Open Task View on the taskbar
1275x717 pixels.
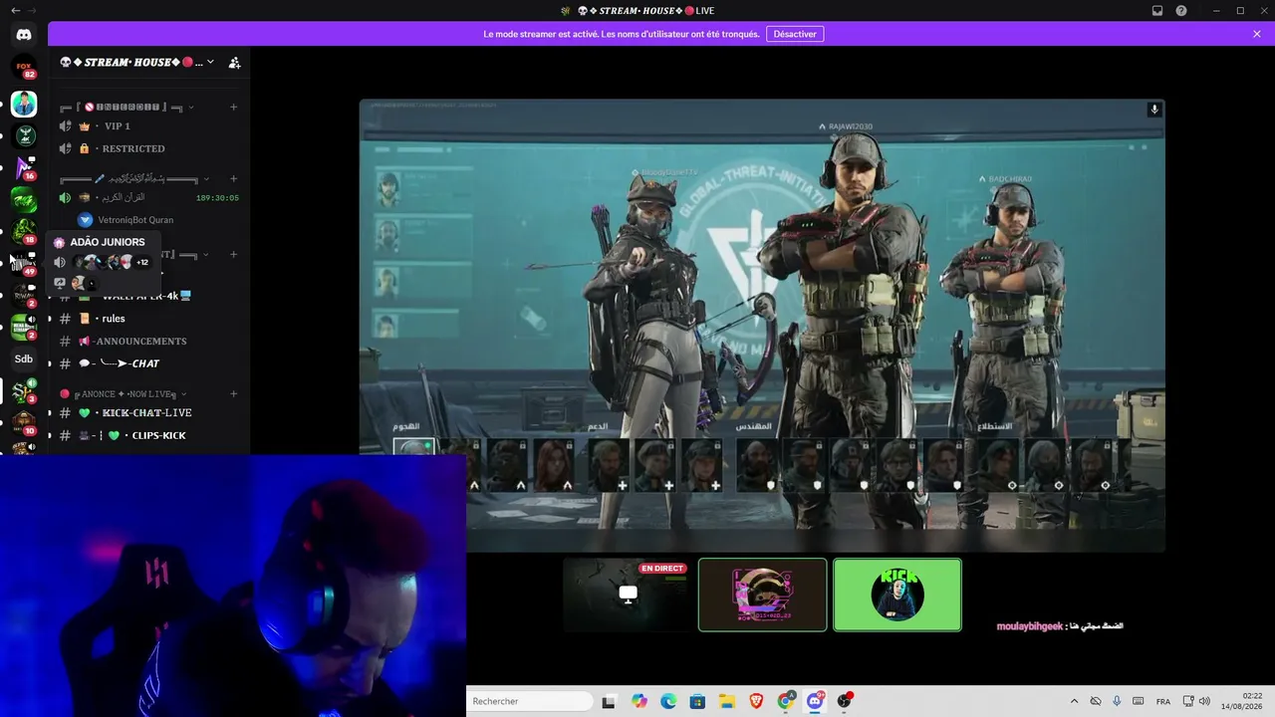609,701
